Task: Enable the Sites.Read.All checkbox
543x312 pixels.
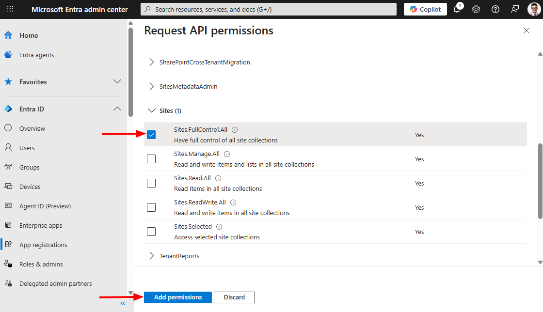Action: pyautogui.click(x=151, y=183)
